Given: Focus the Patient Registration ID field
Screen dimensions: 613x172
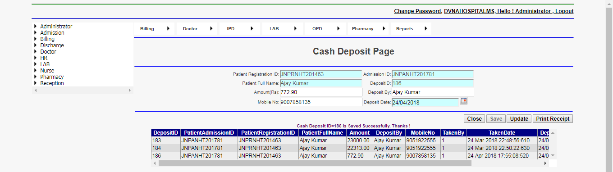Looking at the screenshot, I should point(321,74).
